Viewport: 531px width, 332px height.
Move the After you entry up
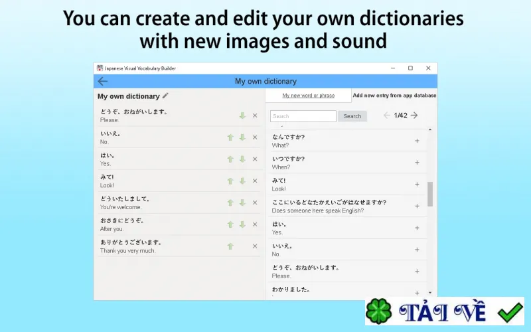[230, 224]
